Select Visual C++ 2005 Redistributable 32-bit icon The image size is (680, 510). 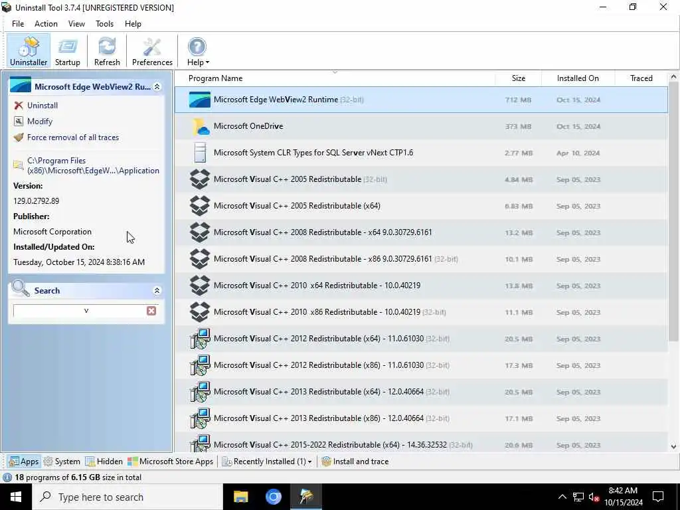point(200,179)
